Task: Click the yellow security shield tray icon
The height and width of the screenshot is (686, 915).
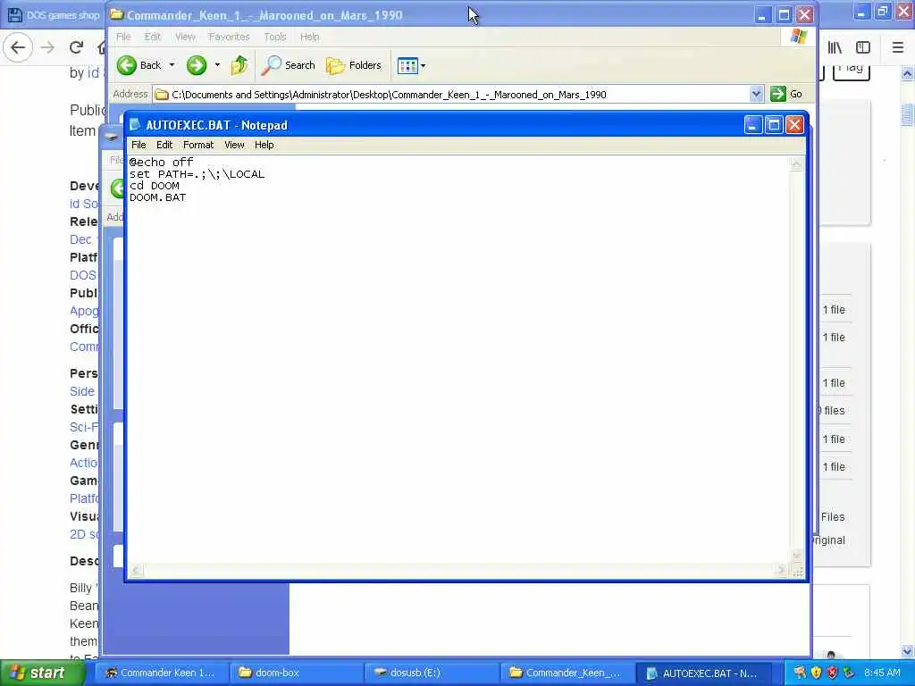Action: point(816,673)
